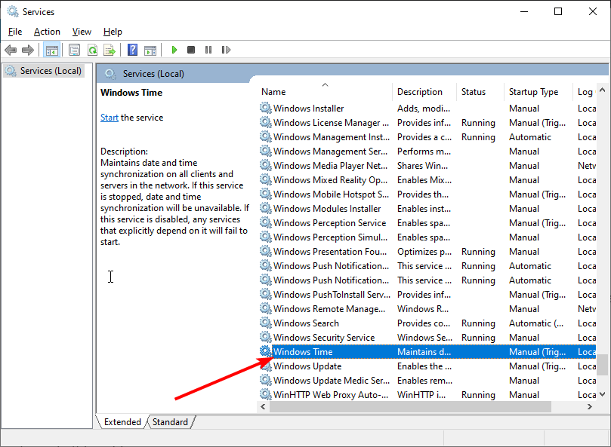Open the View menu
Viewport: 611px width, 447px height.
coord(82,32)
